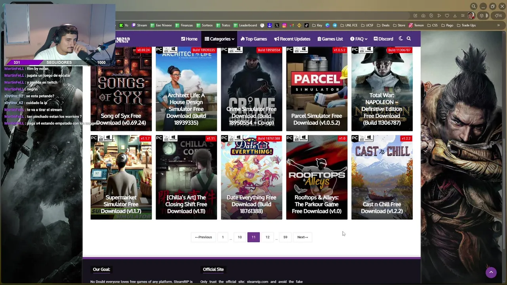507x285 pixels.
Task: Open the browser downloads icon
Action: point(455,16)
